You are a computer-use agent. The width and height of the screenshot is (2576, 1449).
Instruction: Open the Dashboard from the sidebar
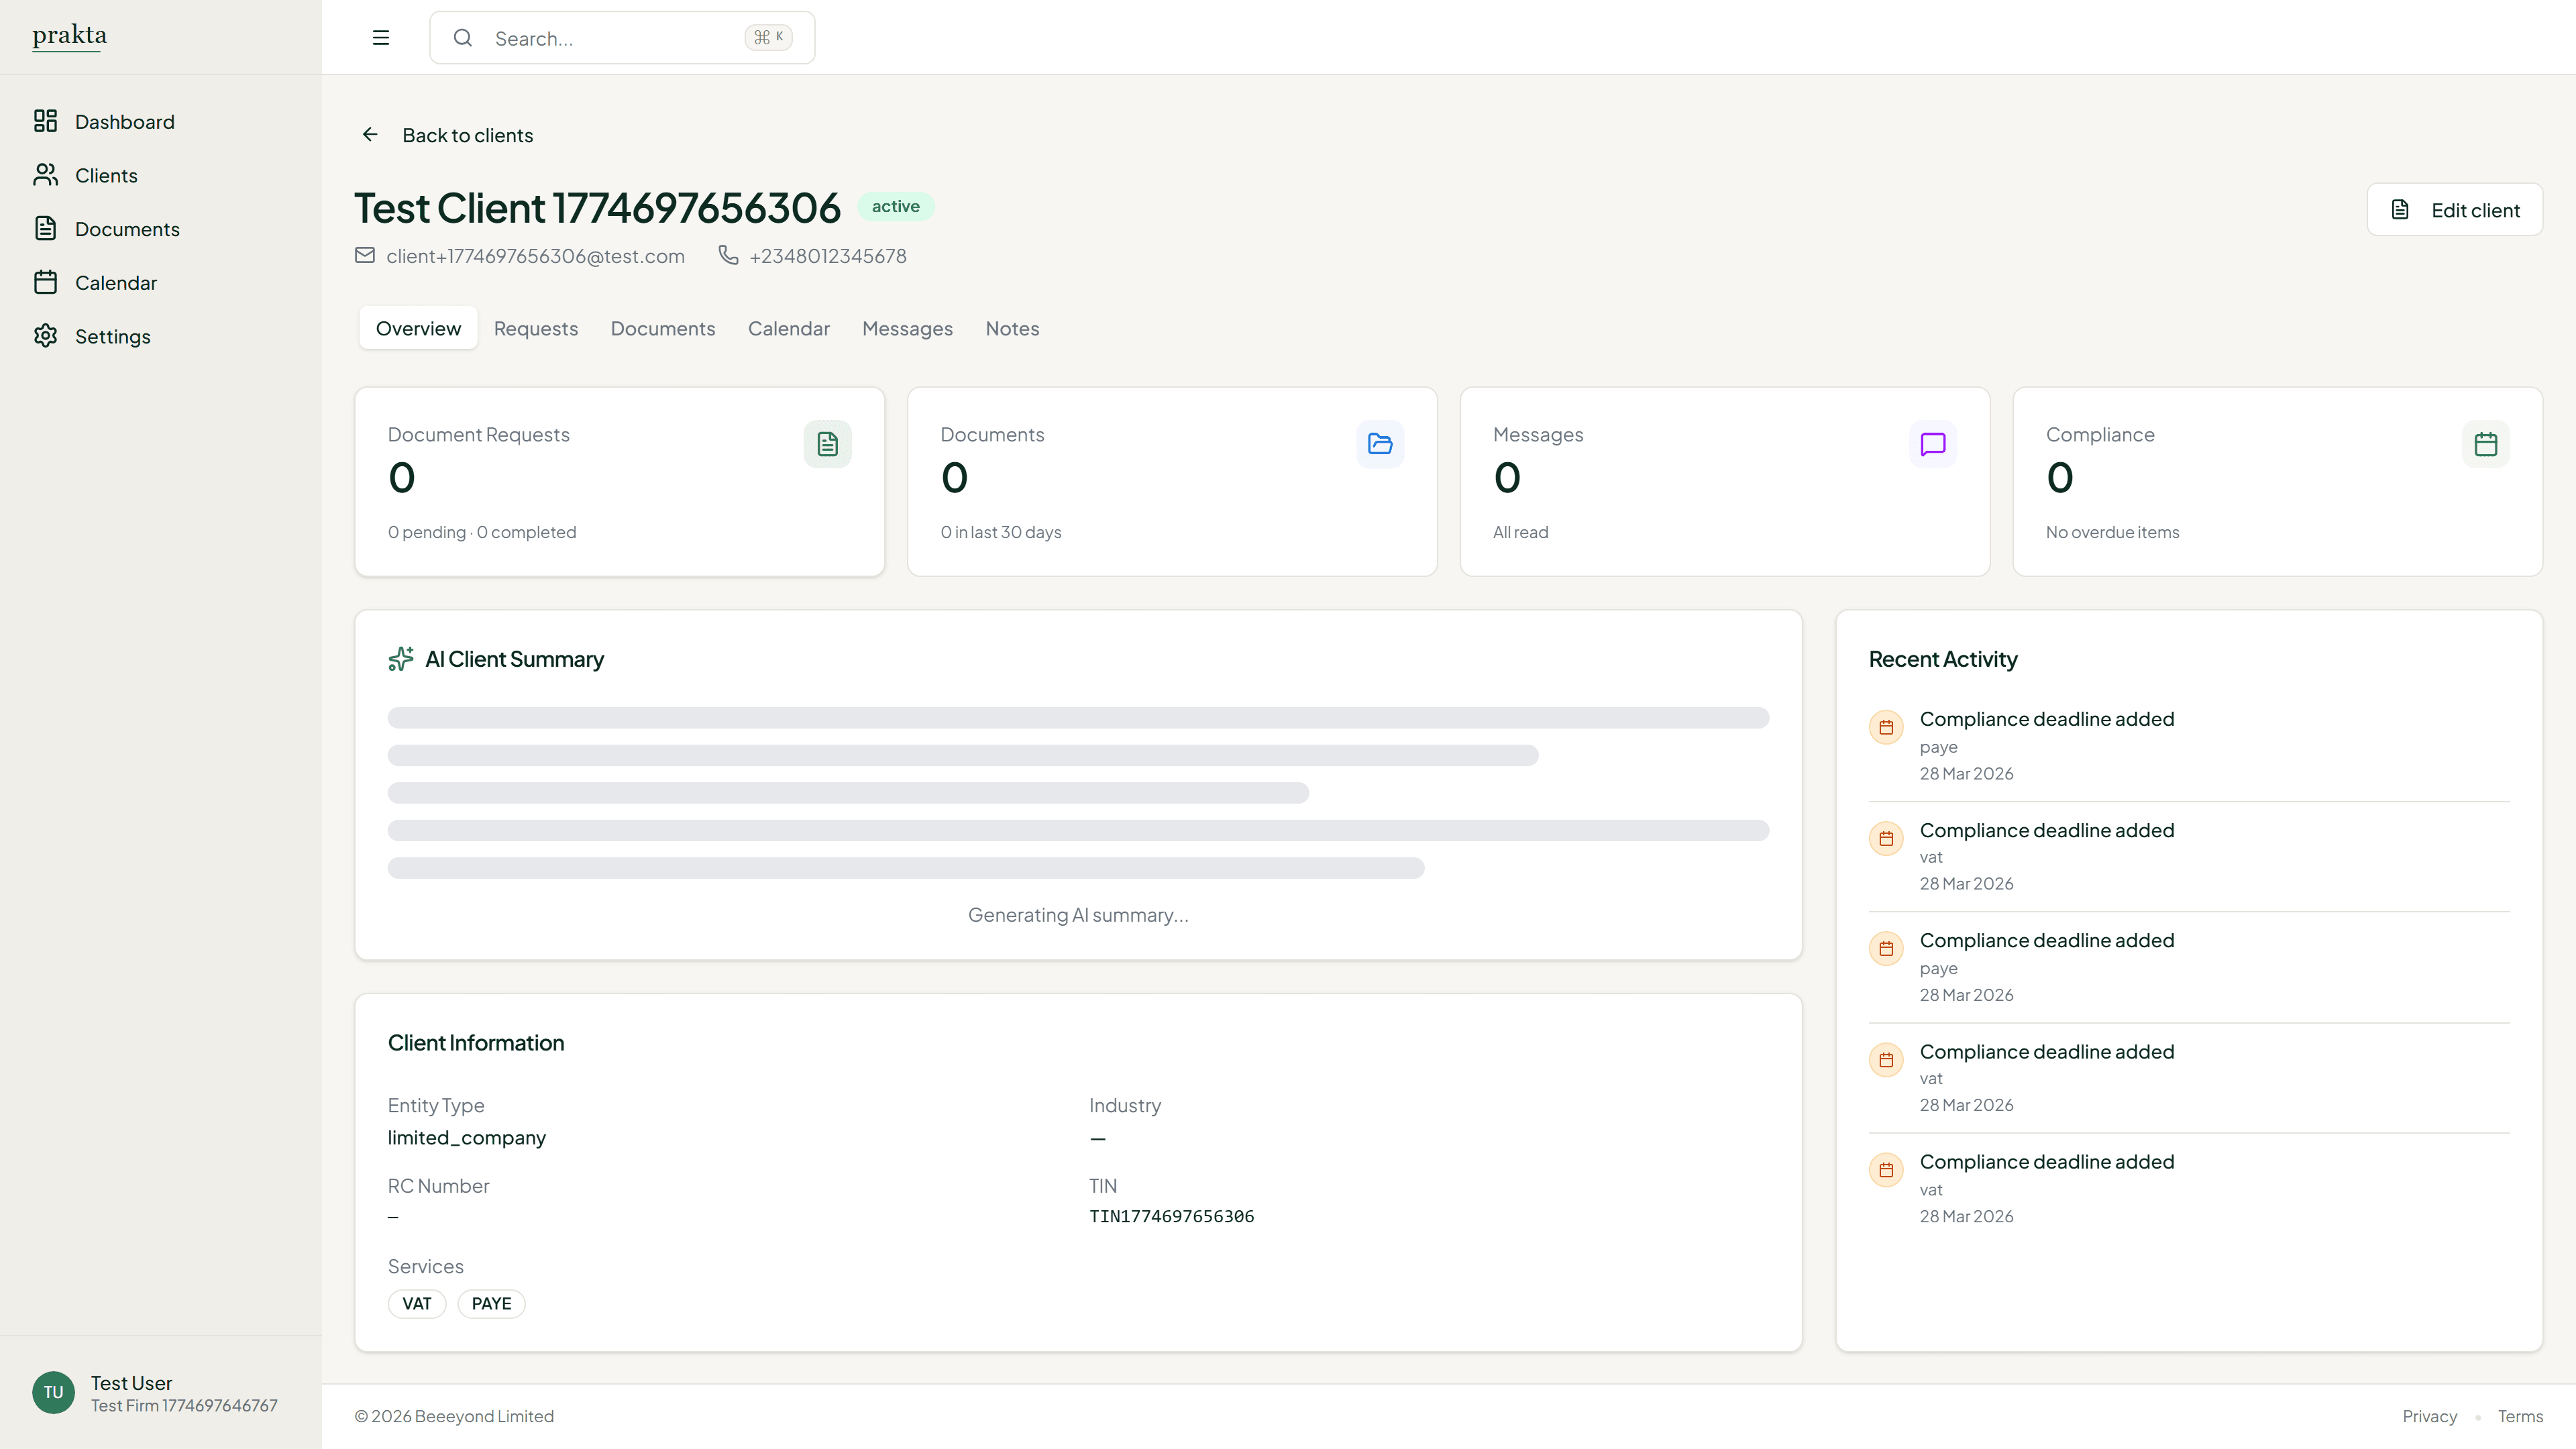point(124,121)
